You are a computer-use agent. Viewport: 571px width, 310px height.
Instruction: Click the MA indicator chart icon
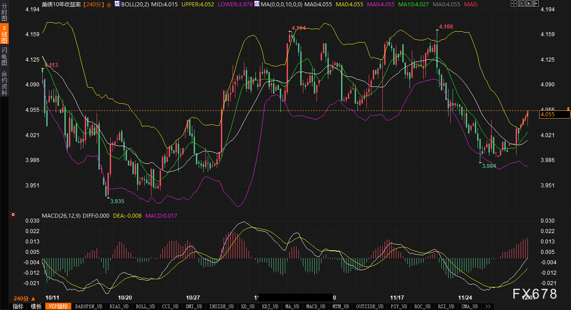click(257, 4)
